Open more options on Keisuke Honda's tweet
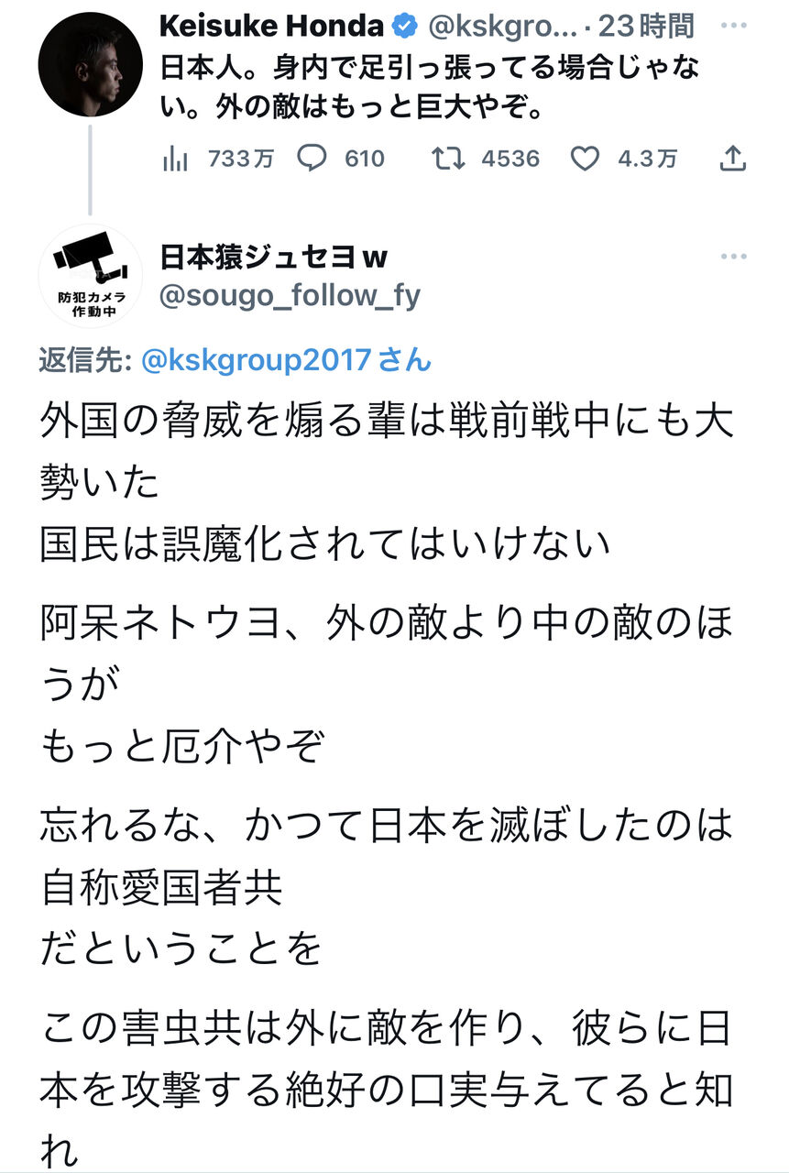Image resolution: width=789 pixels, height=1173 pixels. click(x=734, y=25)
